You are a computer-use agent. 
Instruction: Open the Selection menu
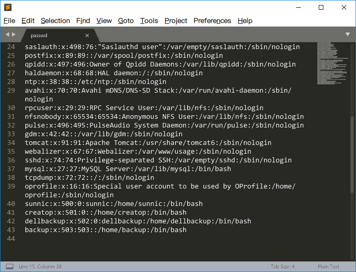pyautogui.click(x=55, y=21)
